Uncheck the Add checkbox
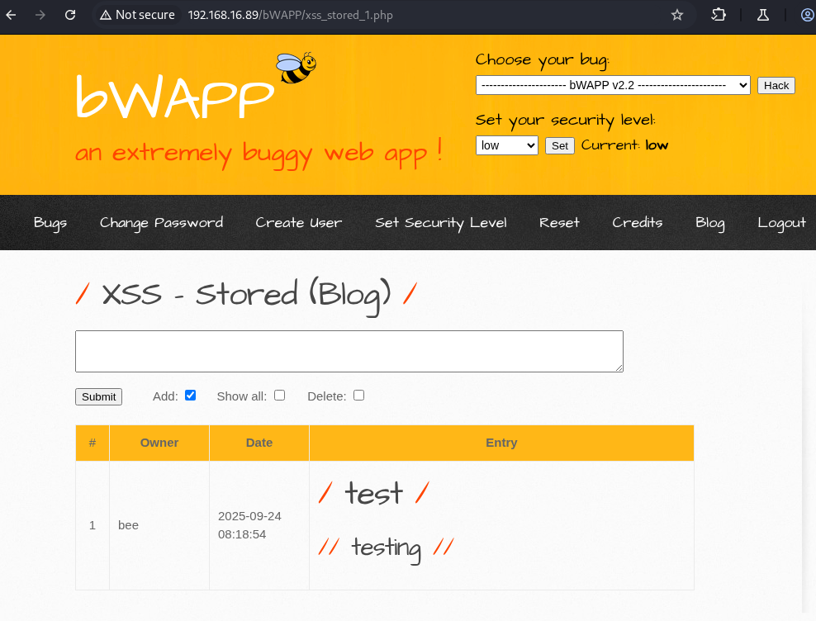The image size is (816, 621). click(x=191, y=395)
